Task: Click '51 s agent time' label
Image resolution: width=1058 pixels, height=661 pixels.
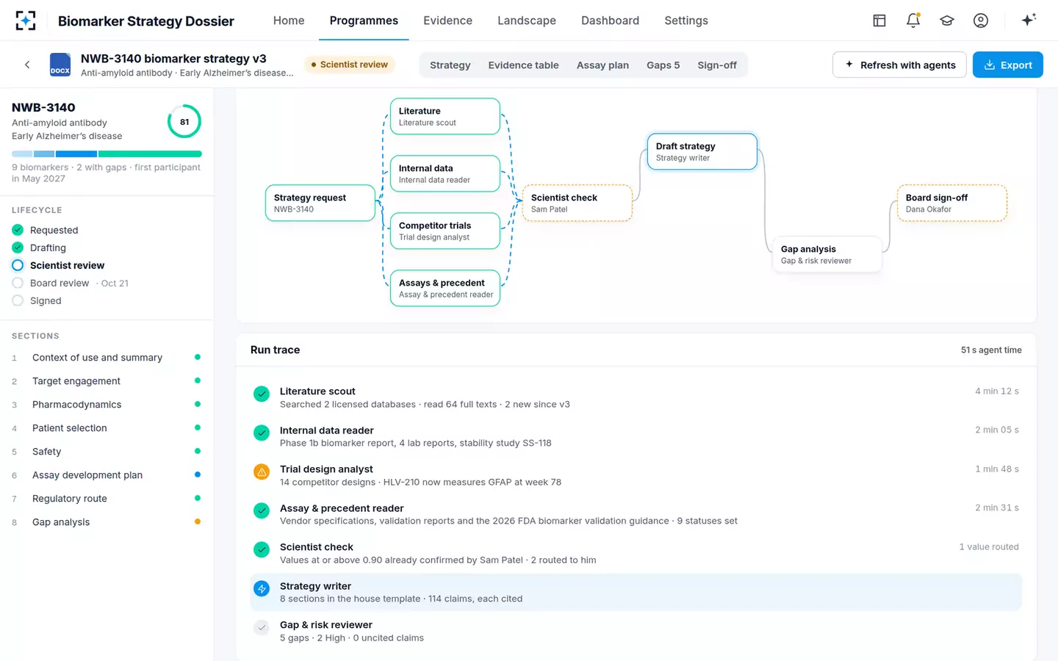Action: pos(991,350)
